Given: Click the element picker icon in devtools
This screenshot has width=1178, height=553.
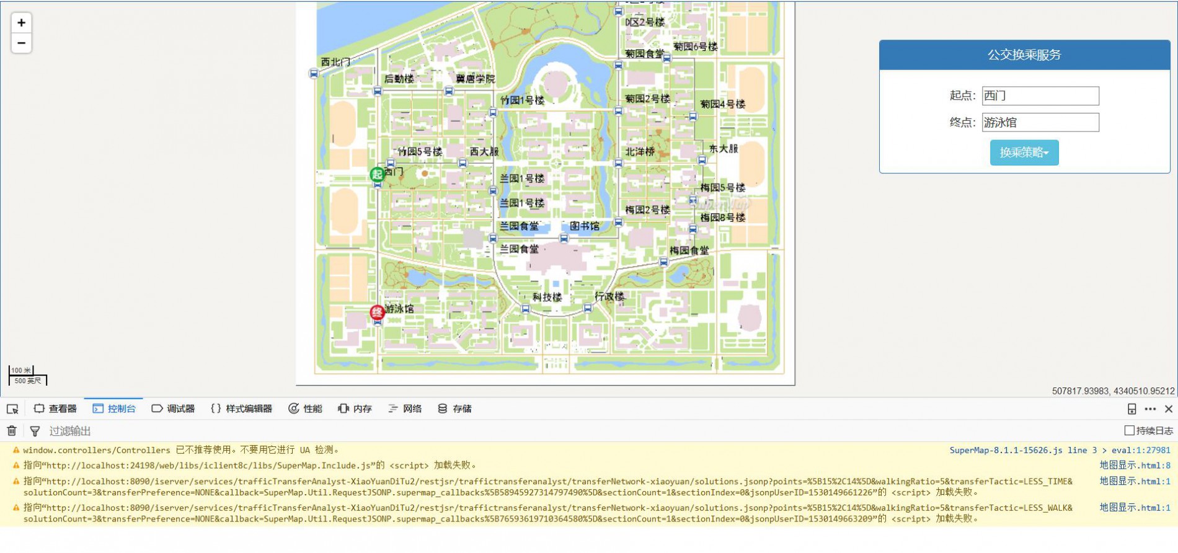Looking at the screenshot, I should point(12,409).
